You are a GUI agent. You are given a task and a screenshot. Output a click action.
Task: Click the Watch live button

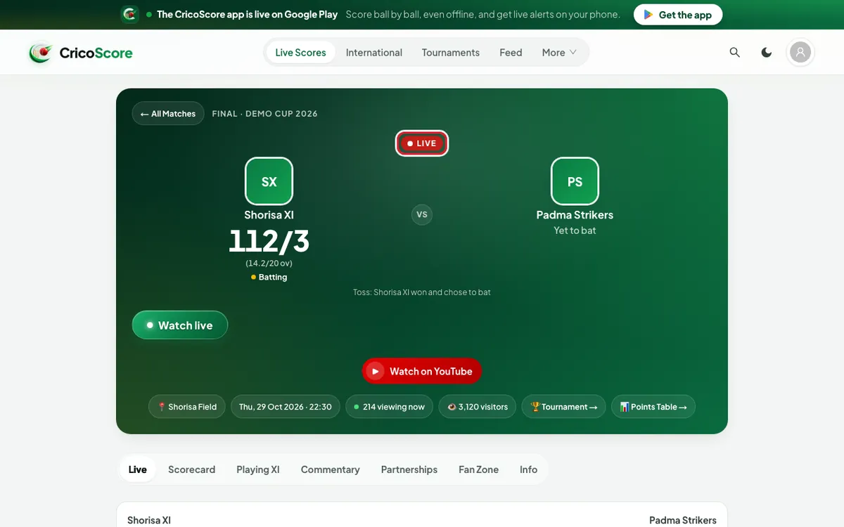180,325
